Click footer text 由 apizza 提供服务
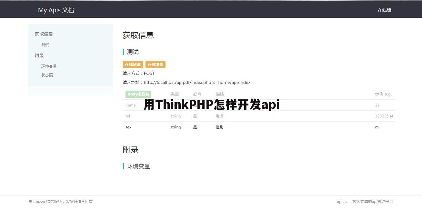This screenshot has height=211, width=422. click(45, 202)
